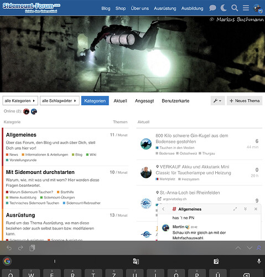Open the Ausrüstung category heading
The width and height of the screenshot is (265, 277).
(x=20, y=215)
